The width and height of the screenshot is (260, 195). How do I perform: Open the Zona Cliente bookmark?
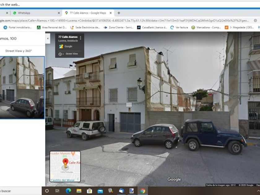pos(119,27)
